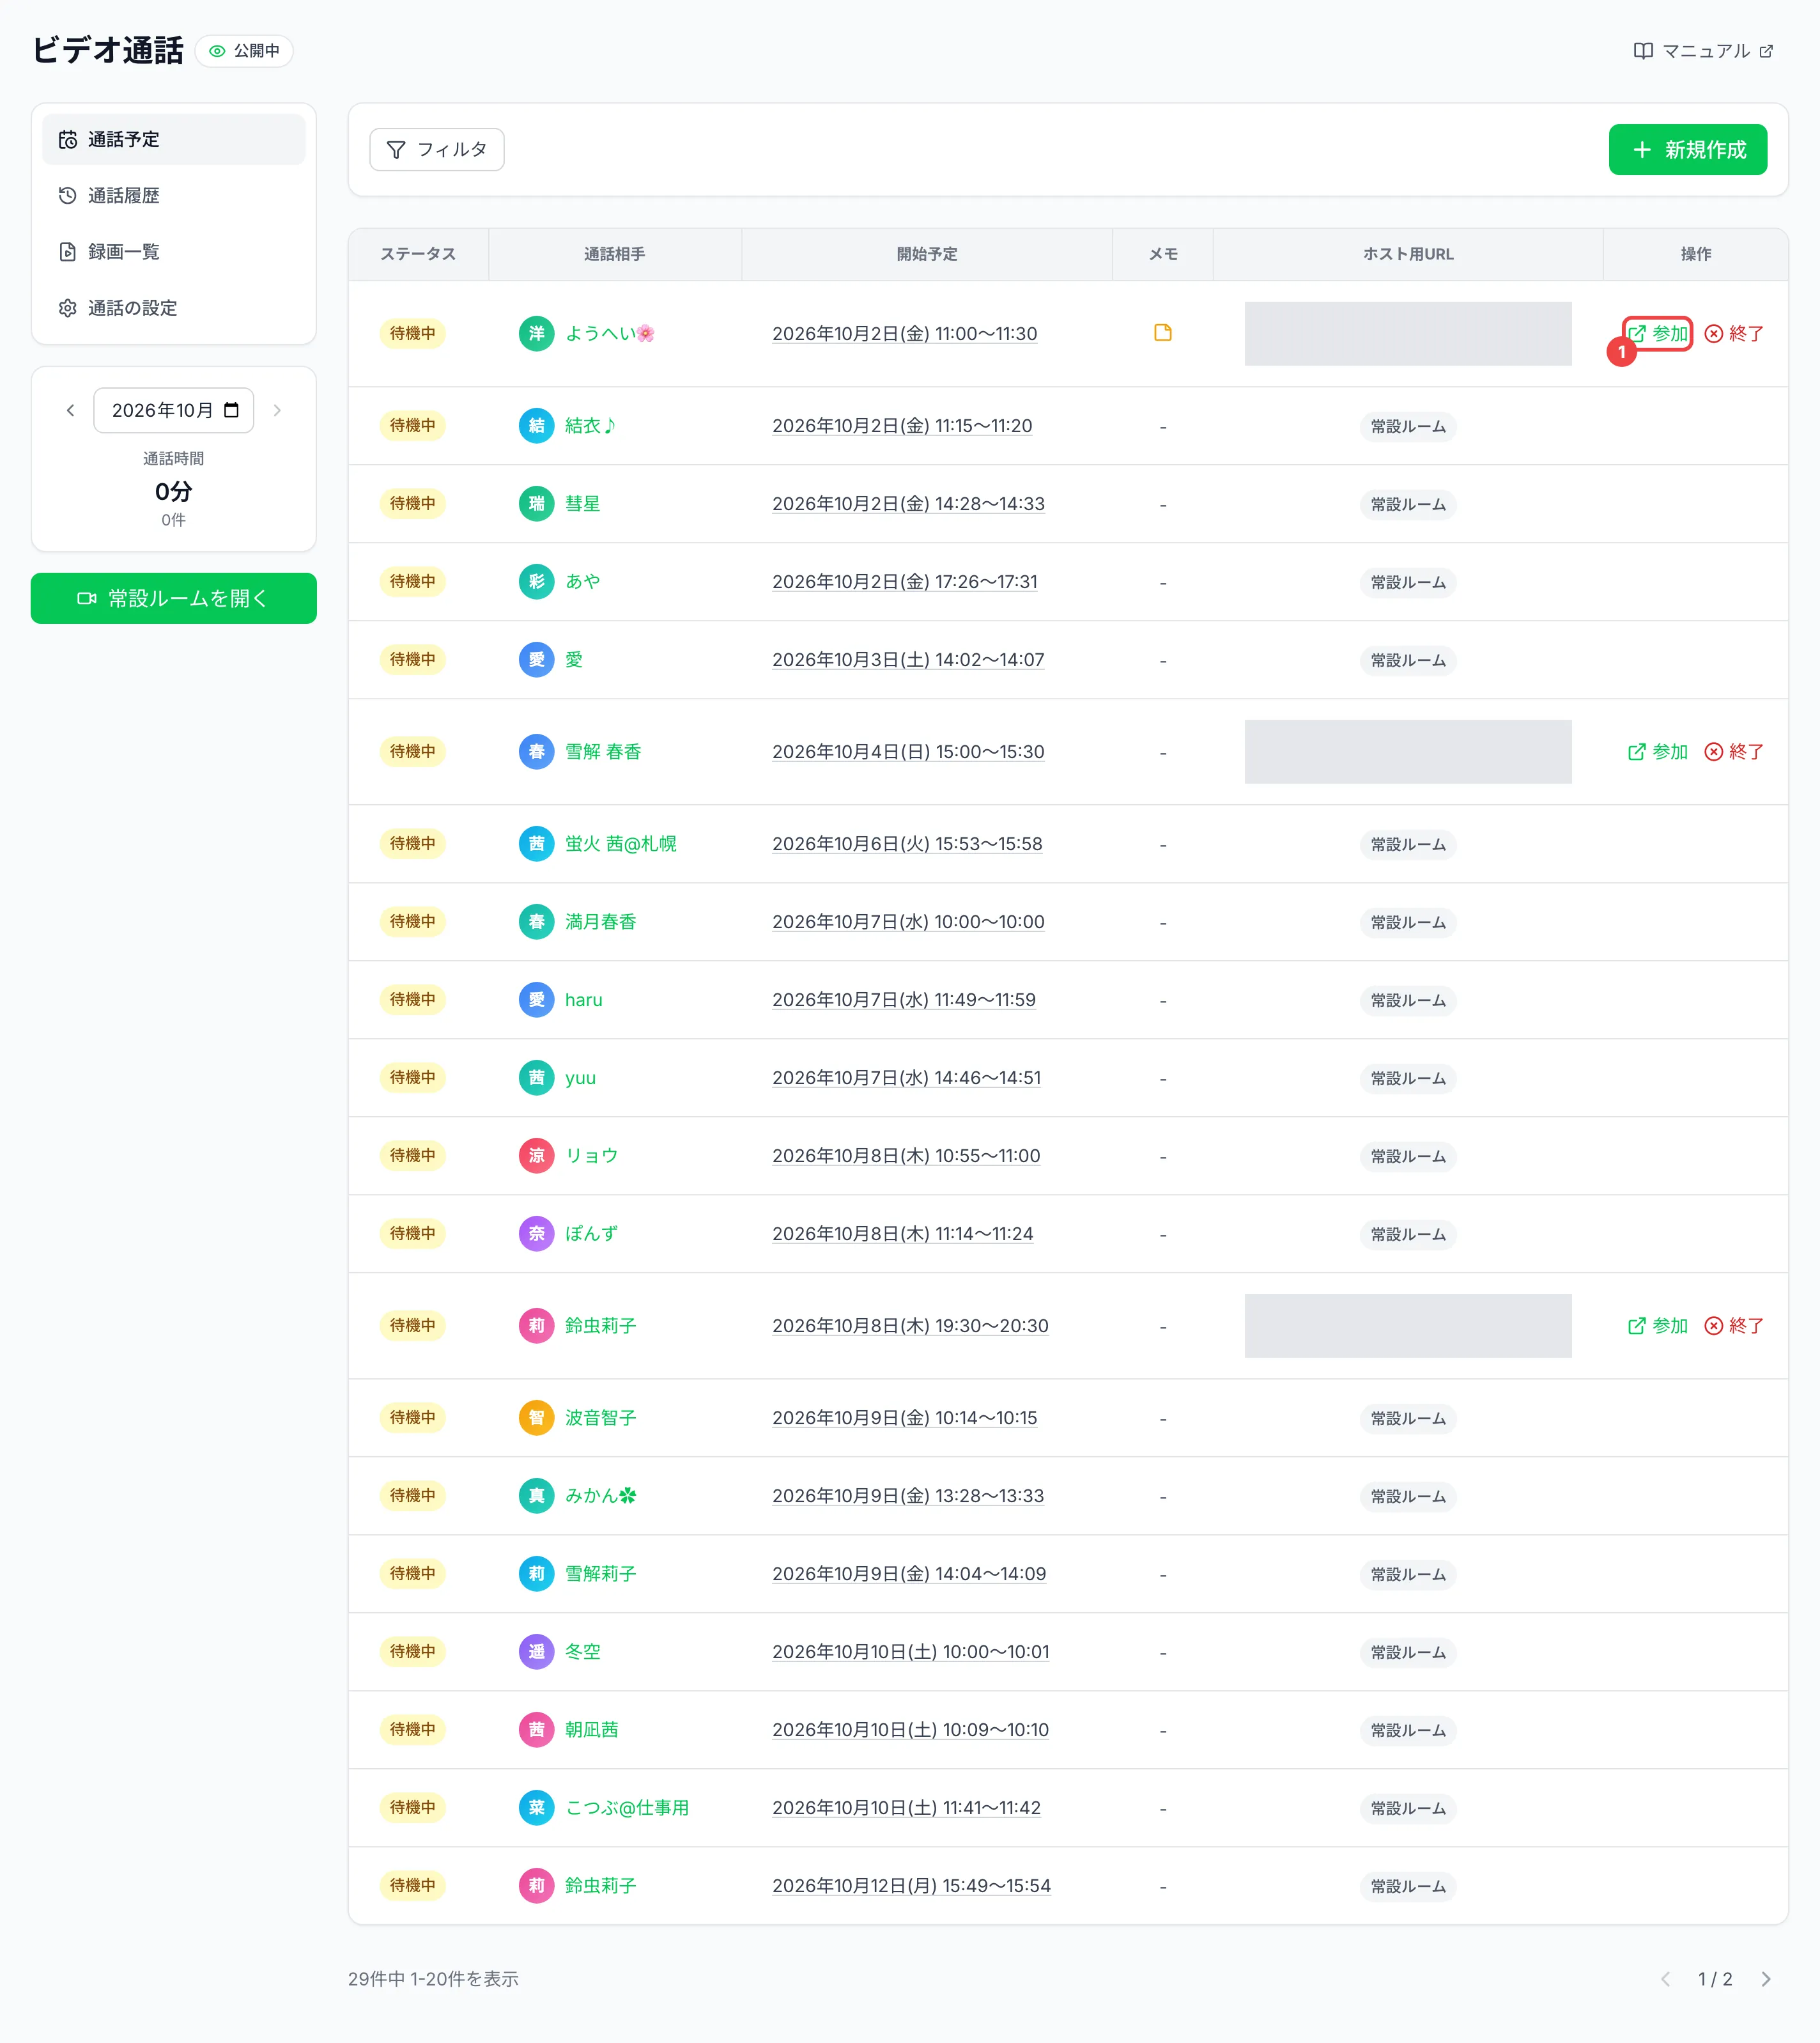Go to previous month with left chevron

70,410
